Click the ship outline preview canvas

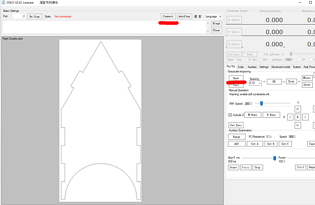point(100,121)
